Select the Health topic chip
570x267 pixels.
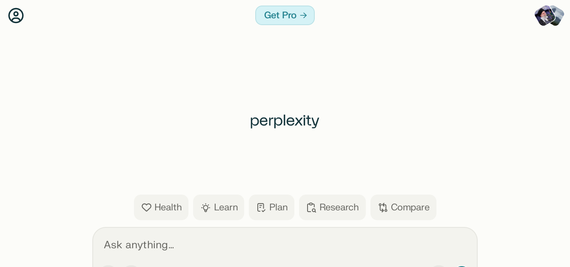(161, 207)
